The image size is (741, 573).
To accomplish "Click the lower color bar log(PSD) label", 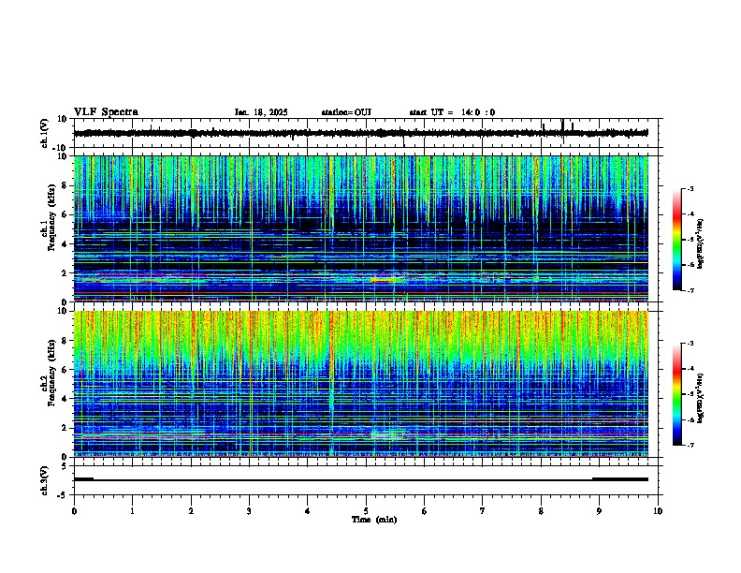I will [701, 398].
